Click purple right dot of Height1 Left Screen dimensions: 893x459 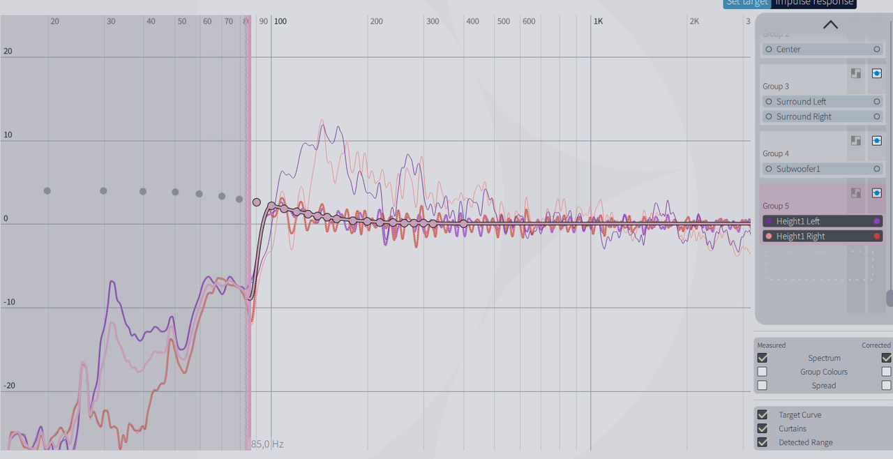click(877, 221)
